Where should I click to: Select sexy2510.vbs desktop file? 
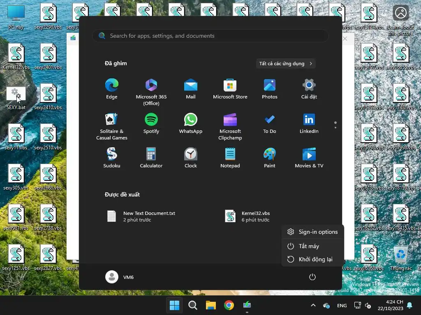(48, 137)
